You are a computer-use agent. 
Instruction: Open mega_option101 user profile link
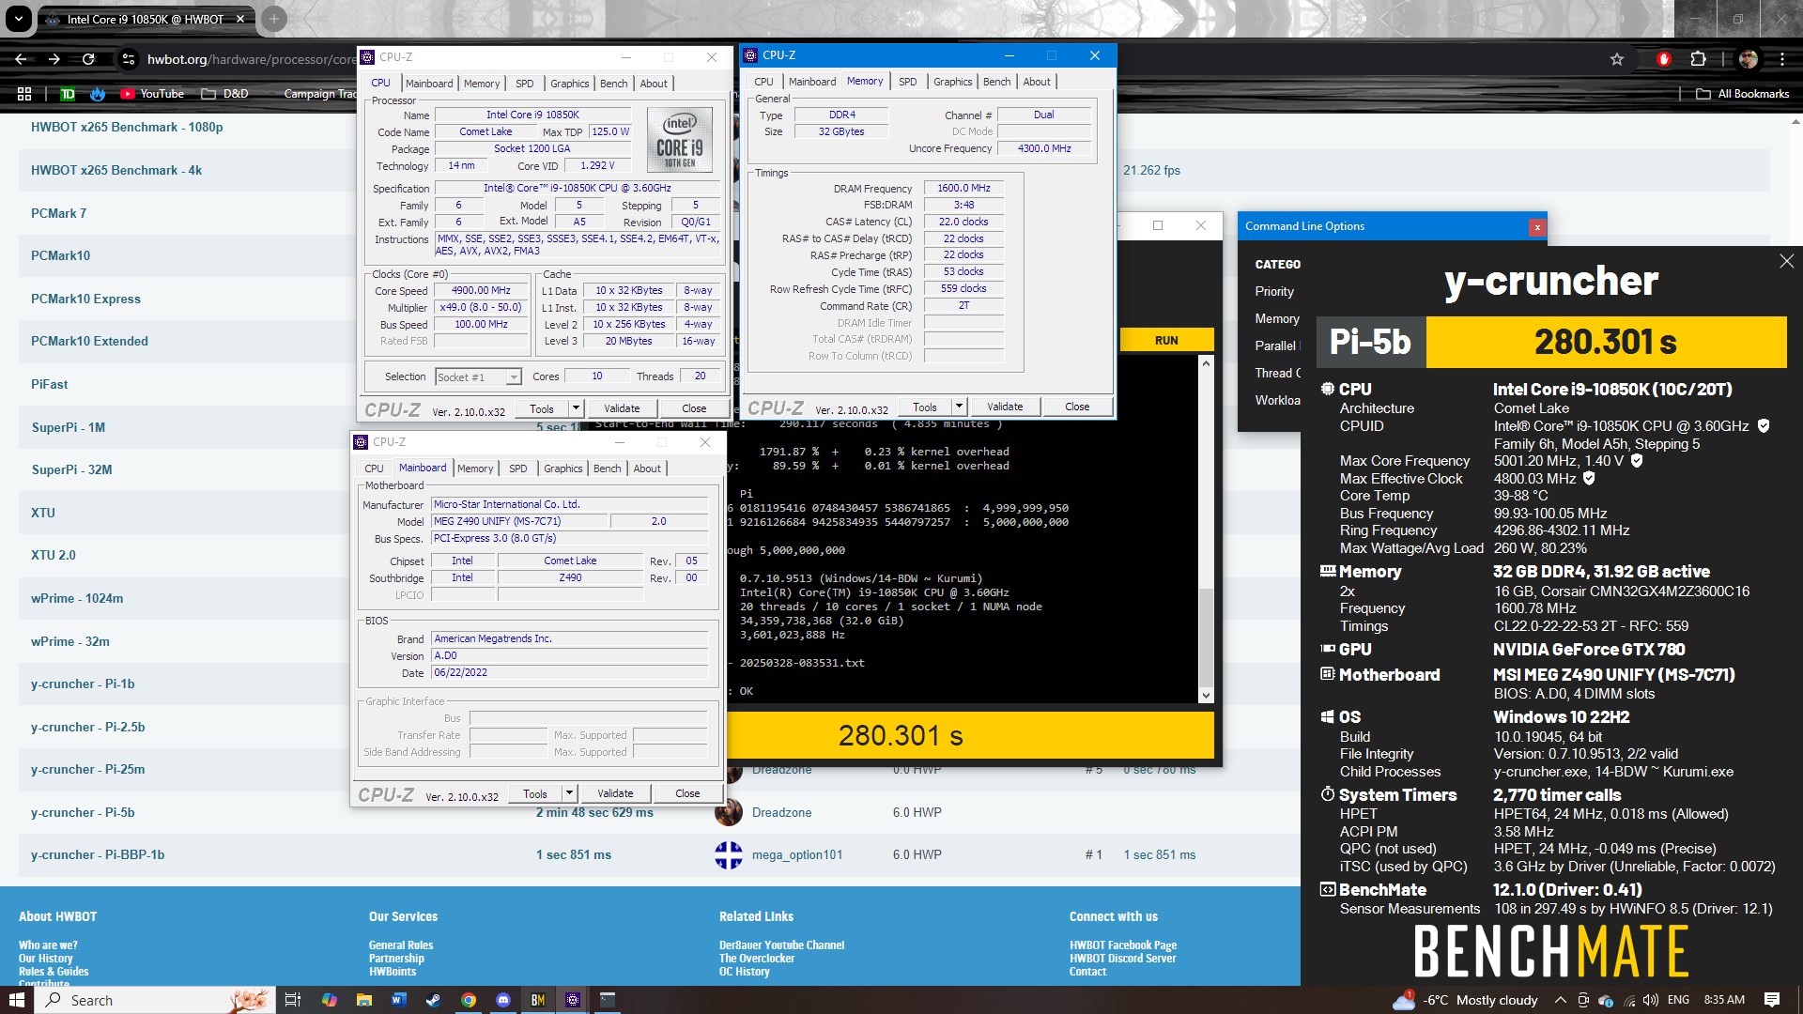point(797,854)
